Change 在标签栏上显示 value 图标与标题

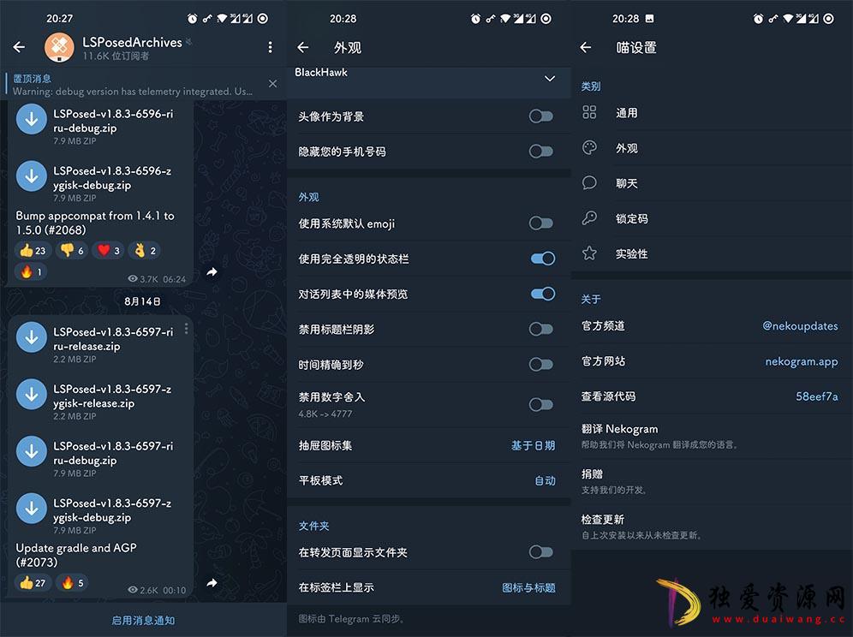528,587
